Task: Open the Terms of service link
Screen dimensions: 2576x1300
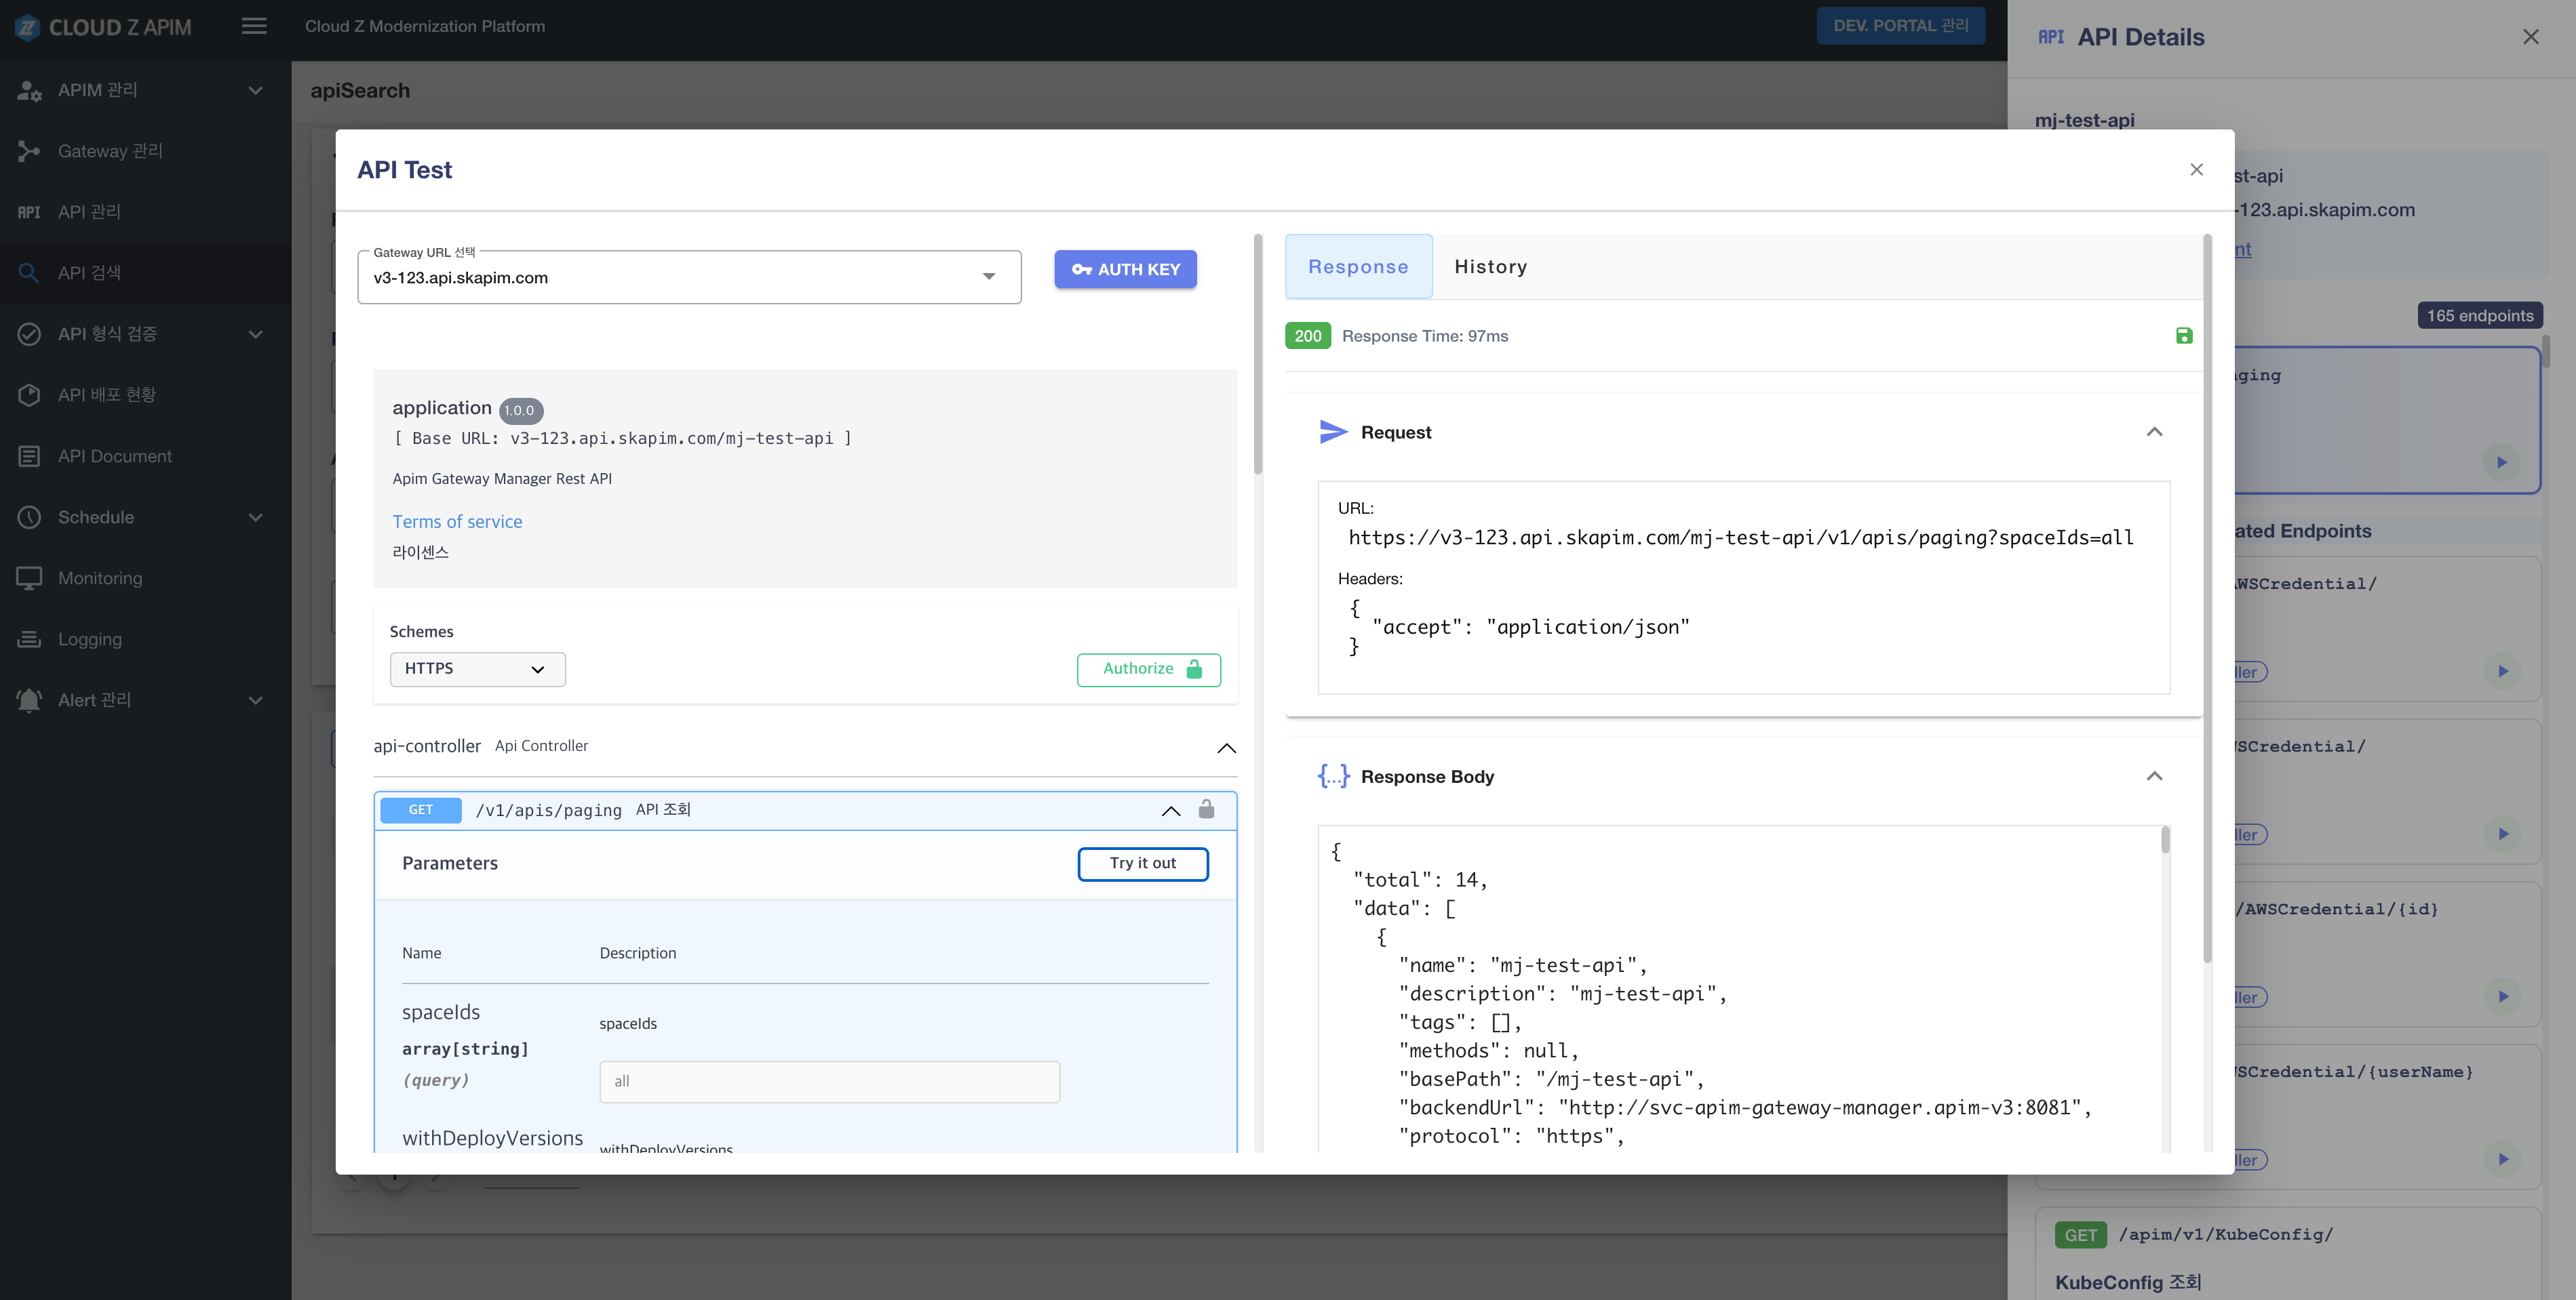Action: click(x=457, y=522)
